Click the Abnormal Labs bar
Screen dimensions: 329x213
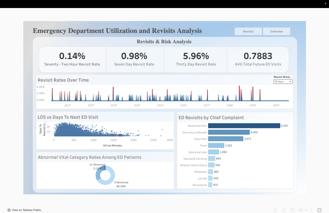pos(213,152)
